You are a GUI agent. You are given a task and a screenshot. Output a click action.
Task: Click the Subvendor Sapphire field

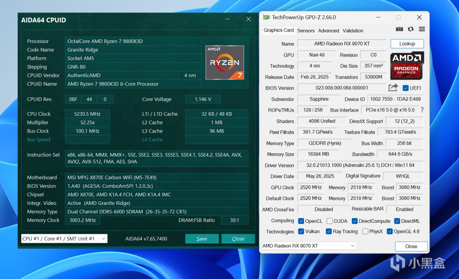(319, 99)
